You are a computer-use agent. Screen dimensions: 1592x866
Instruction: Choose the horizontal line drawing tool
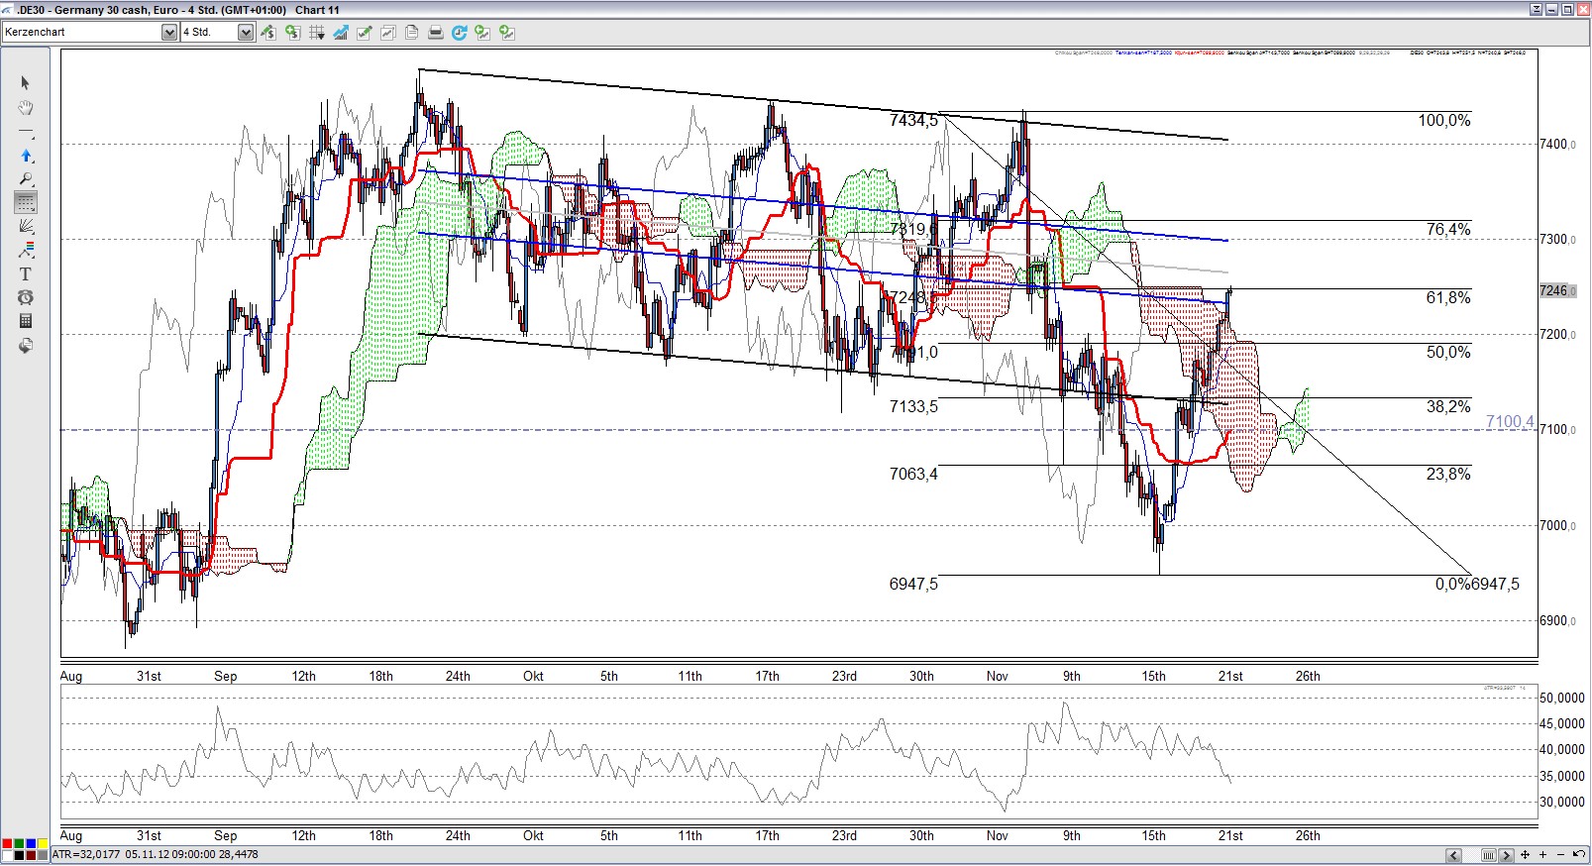tap(26, 131)
